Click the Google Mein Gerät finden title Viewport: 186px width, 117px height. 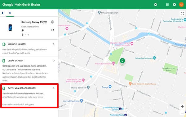[21, 5]
